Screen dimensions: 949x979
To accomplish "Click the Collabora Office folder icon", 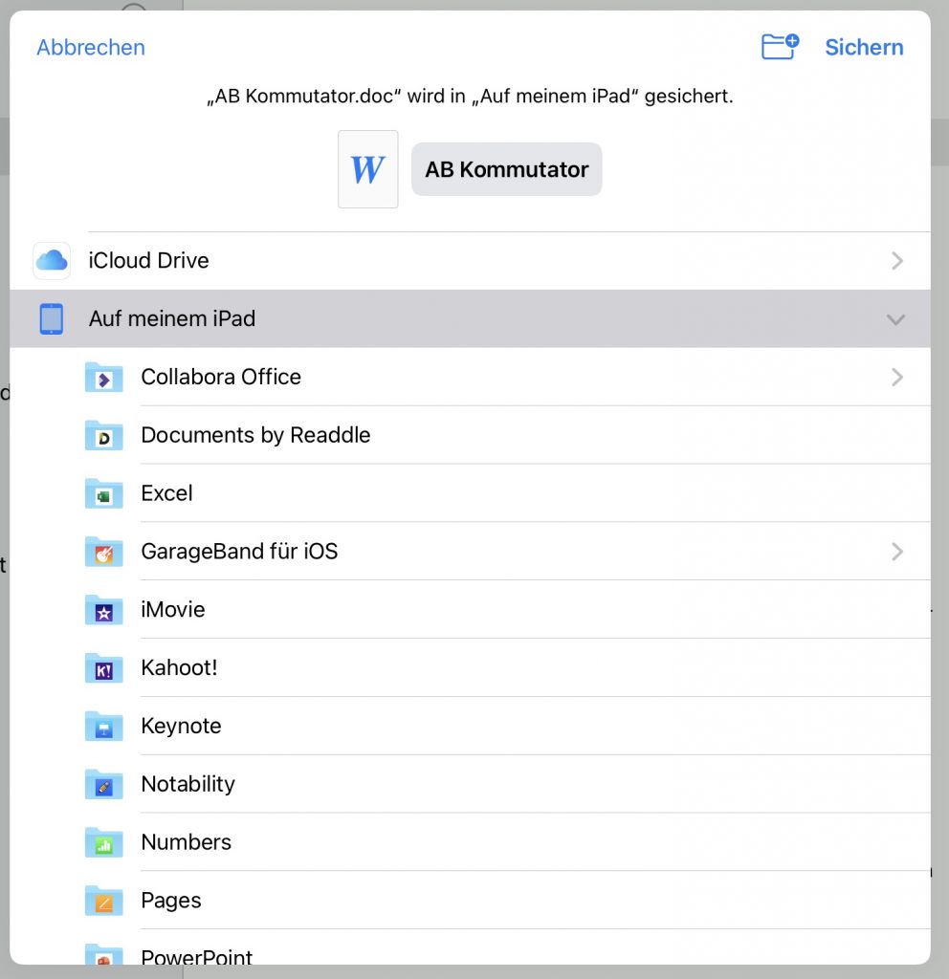I will click(x=103, y=378).
